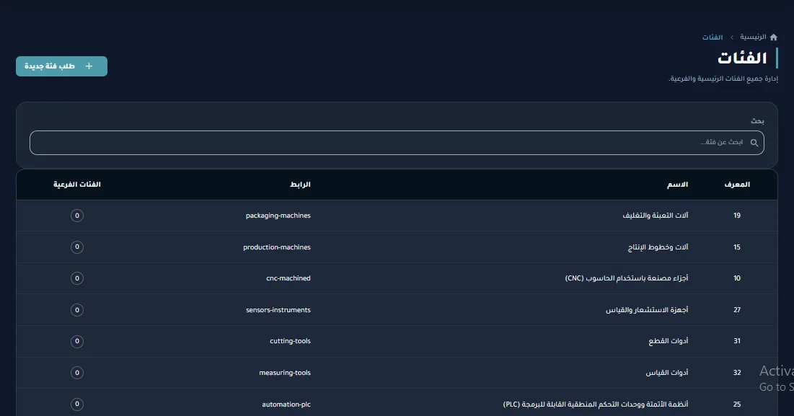Click طلب فئة جديدة button
This screenshot has width=794, height=416.
coord(62,66)
